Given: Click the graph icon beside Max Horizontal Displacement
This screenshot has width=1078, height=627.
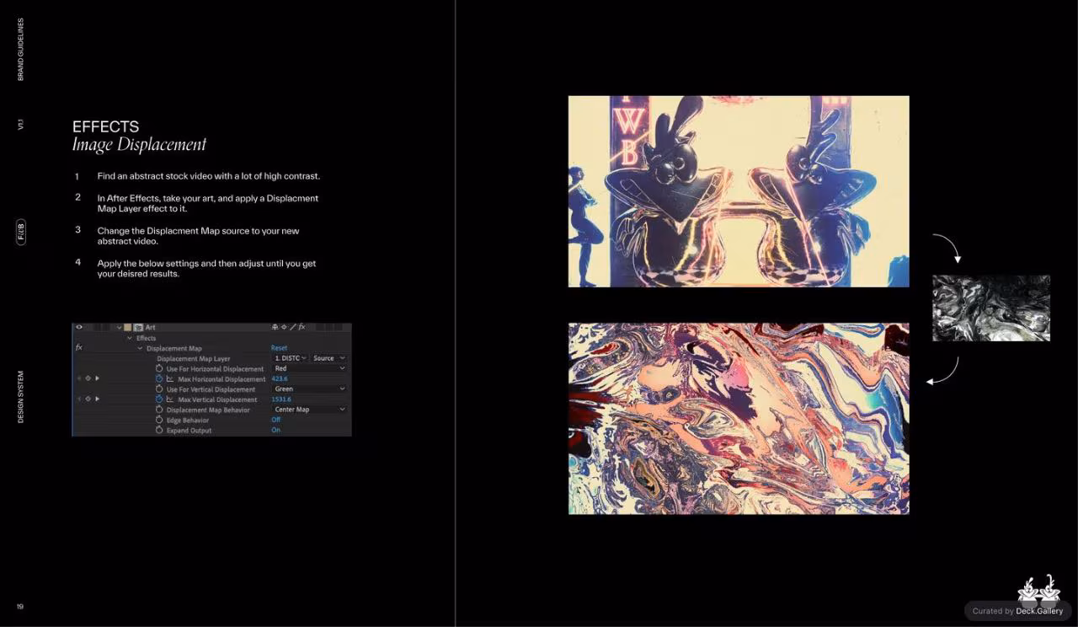Looking at the screenshot, I should [x=170, y=379].
